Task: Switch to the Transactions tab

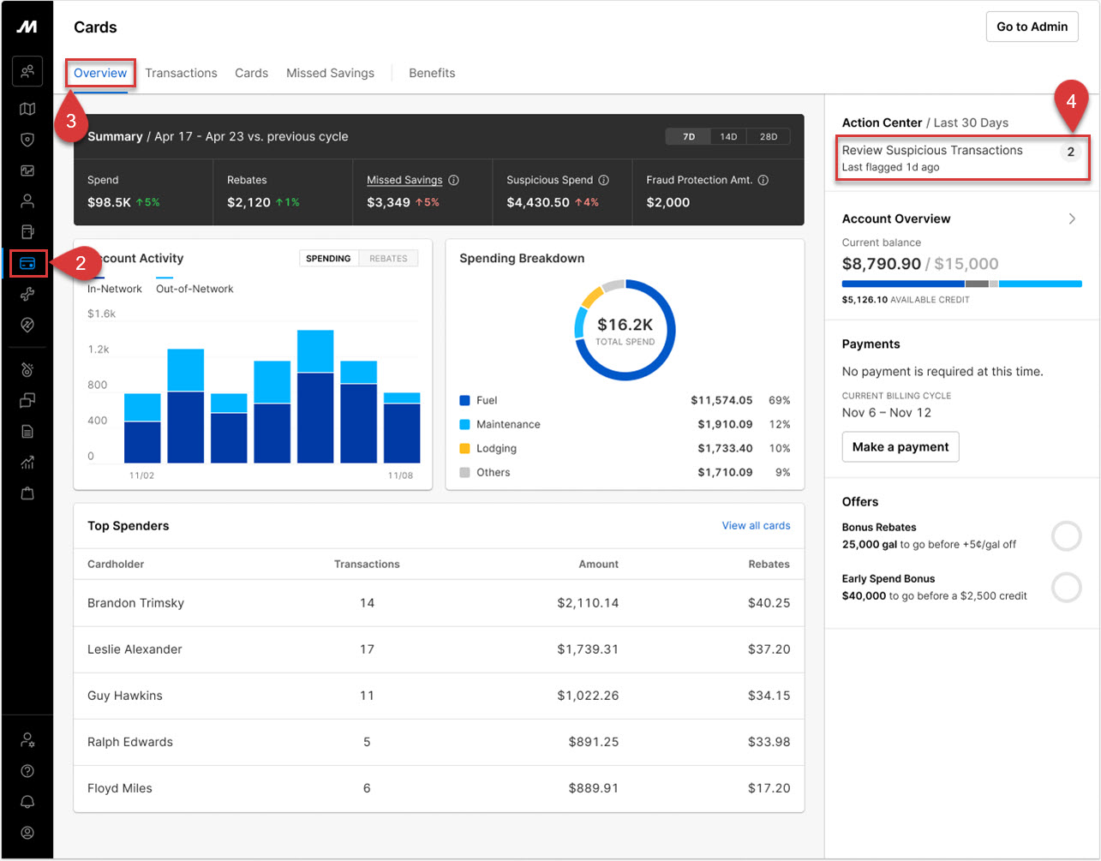Action: coord(181,73)
